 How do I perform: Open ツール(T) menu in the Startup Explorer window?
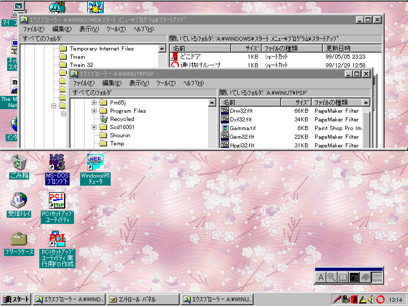click(x=116, y=29)
